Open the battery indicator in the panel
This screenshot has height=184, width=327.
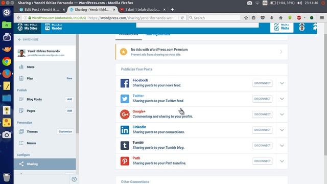(x=282, y=3)
